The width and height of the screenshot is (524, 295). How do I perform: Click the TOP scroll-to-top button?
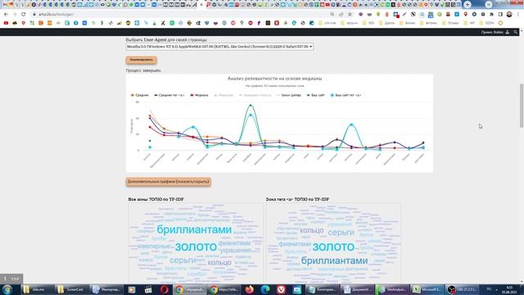click(x=11, y=279)
